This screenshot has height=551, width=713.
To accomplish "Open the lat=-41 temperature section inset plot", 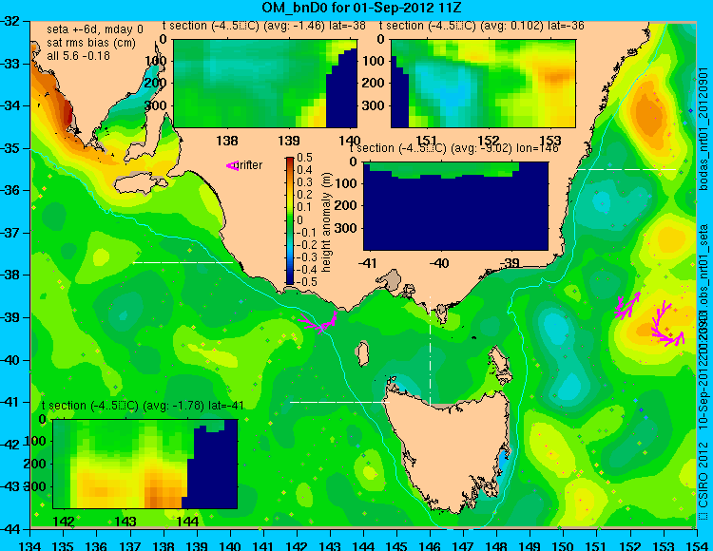I will [145, 464].
